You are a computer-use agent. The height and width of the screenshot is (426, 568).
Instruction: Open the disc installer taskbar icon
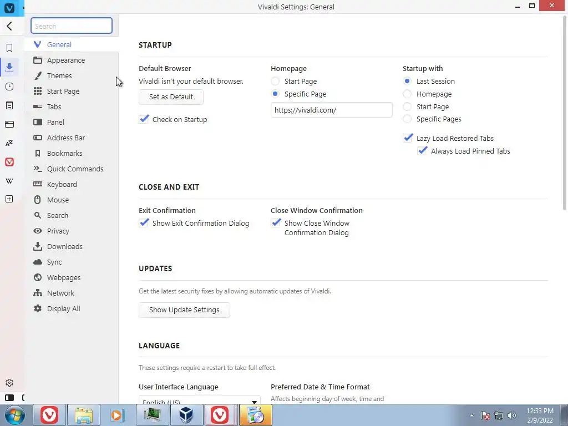click(256, 415)
